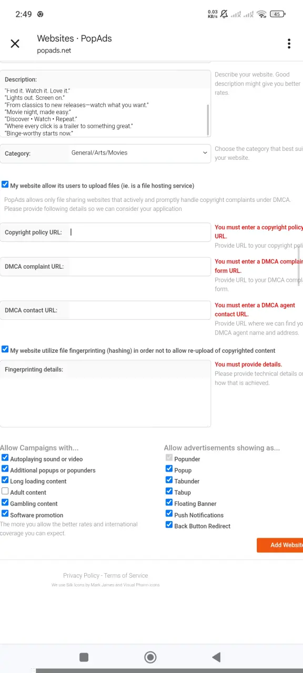Close the in-app browser with X icon
The height and width of the screenshot is (673, 303).
pyautogui.click(x=15, y=44)
